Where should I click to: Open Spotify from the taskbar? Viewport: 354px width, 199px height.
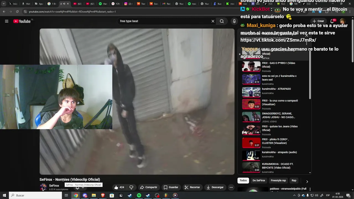click(x=139, y=195)
